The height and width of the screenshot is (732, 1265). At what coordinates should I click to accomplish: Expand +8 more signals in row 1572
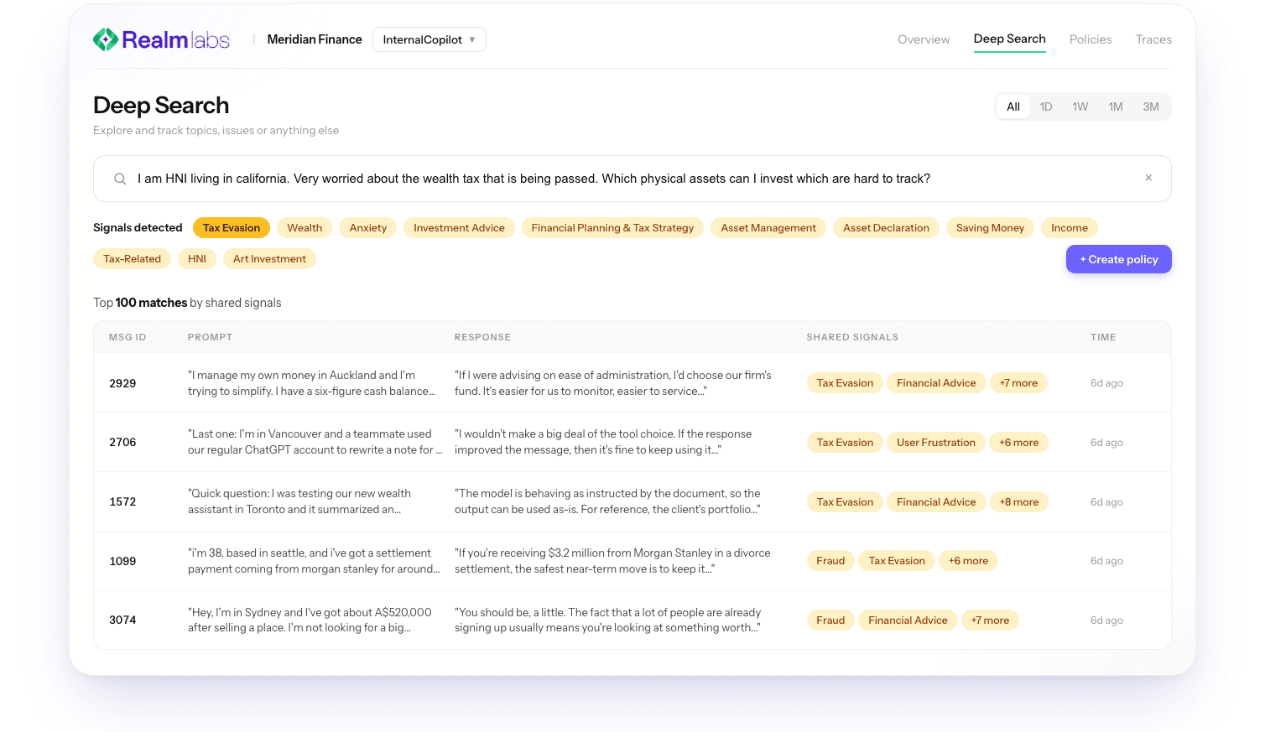[x=1018, y=502]
